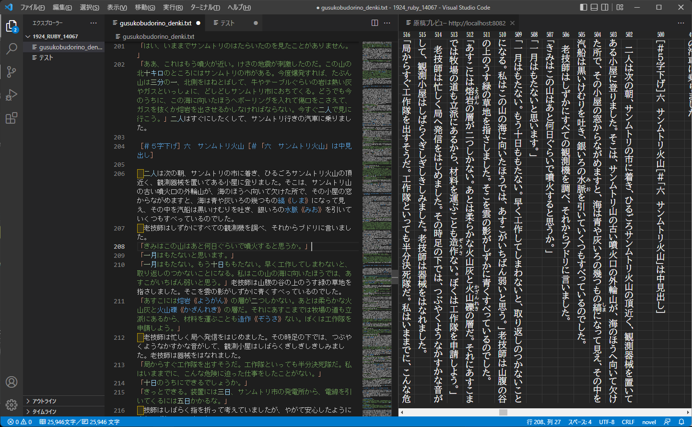Open the ファイル(F) menu
The image size is (692, 427).
pyautogui.click(x=33, y=7)
